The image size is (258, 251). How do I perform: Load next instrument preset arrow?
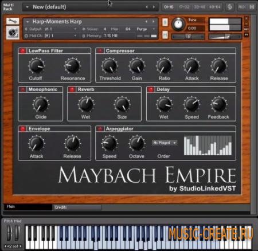coord(153,22)
